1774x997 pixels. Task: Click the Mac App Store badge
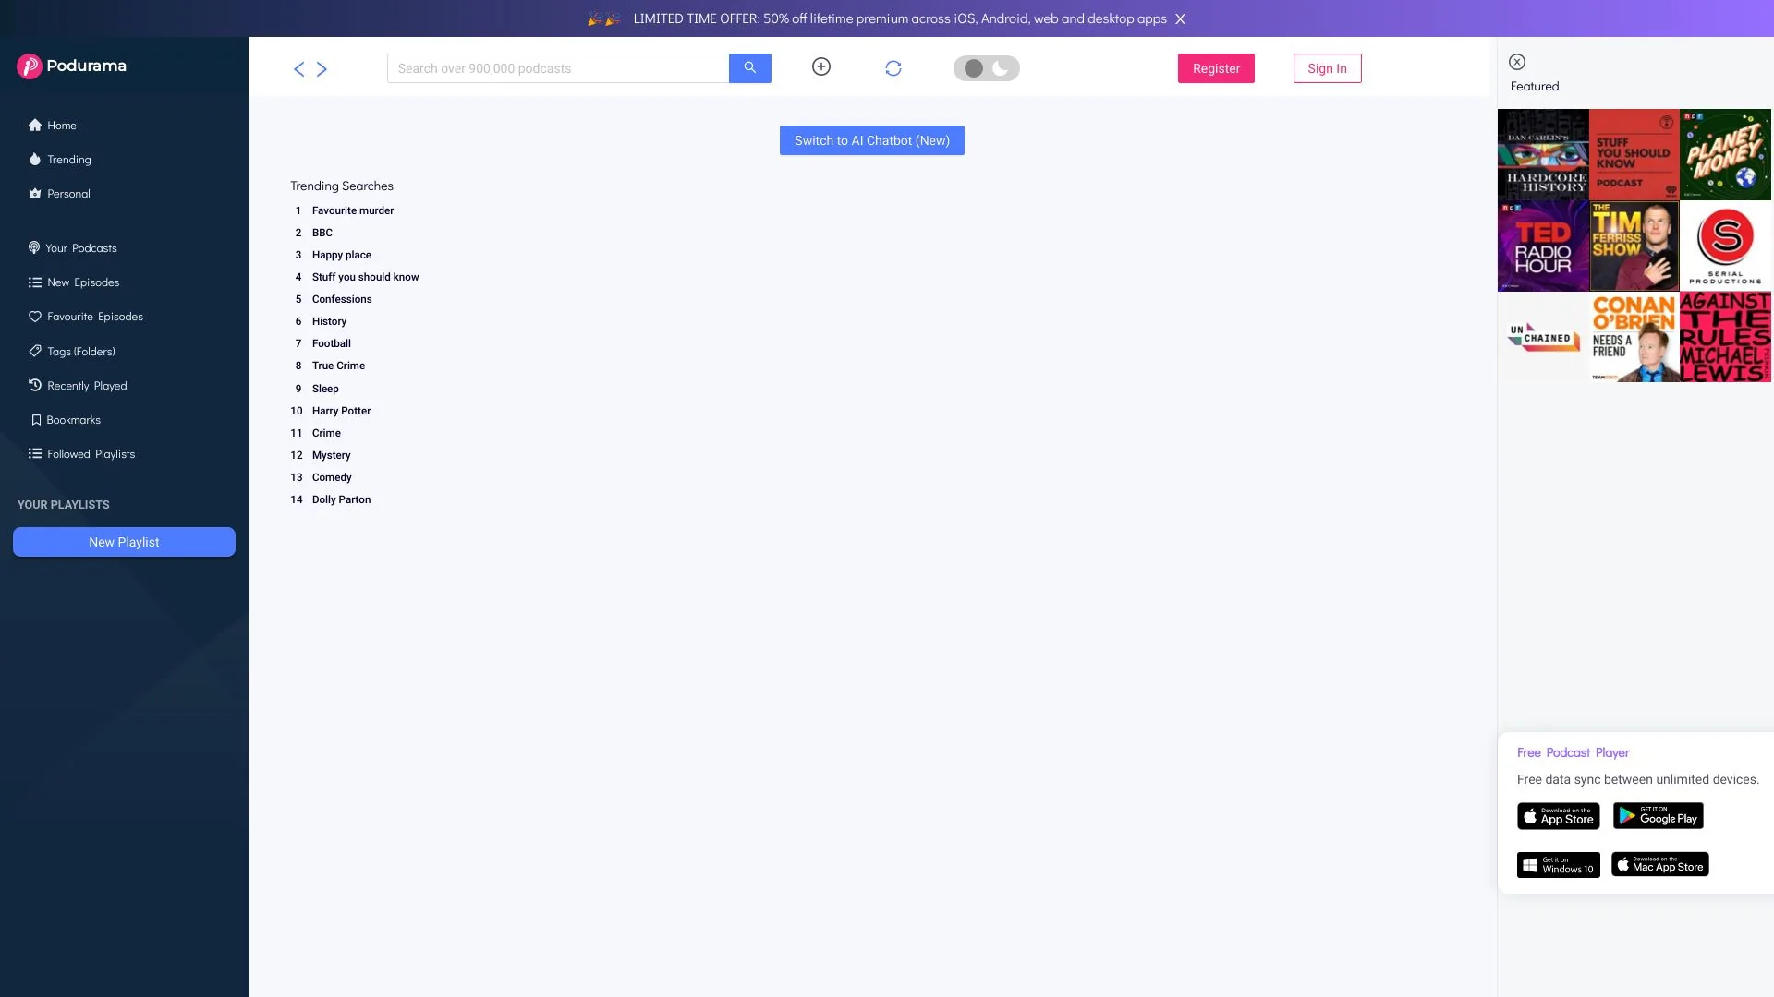(x=1660, y=864)
